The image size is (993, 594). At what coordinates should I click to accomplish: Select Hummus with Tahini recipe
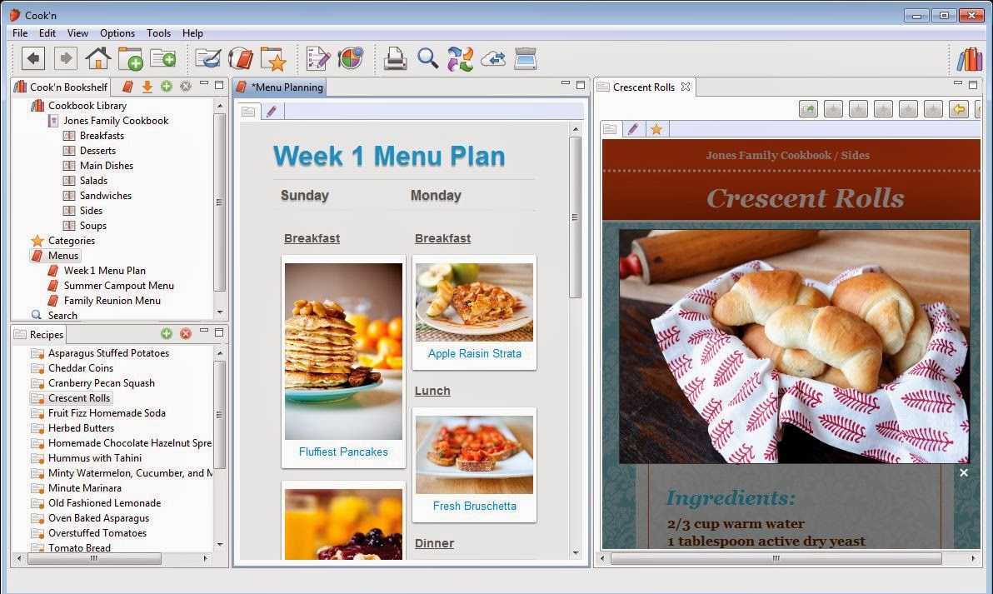(x=95, y=458)
